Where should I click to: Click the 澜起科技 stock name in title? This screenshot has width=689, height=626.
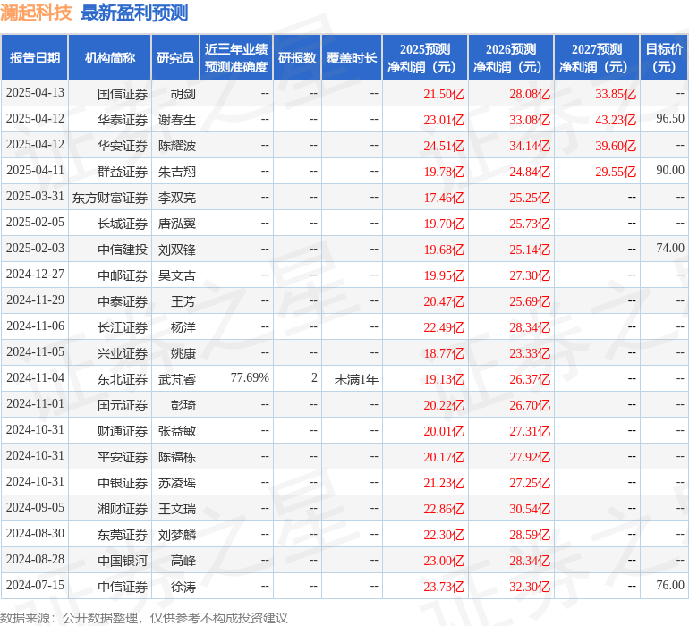click(x=37, y=13)
